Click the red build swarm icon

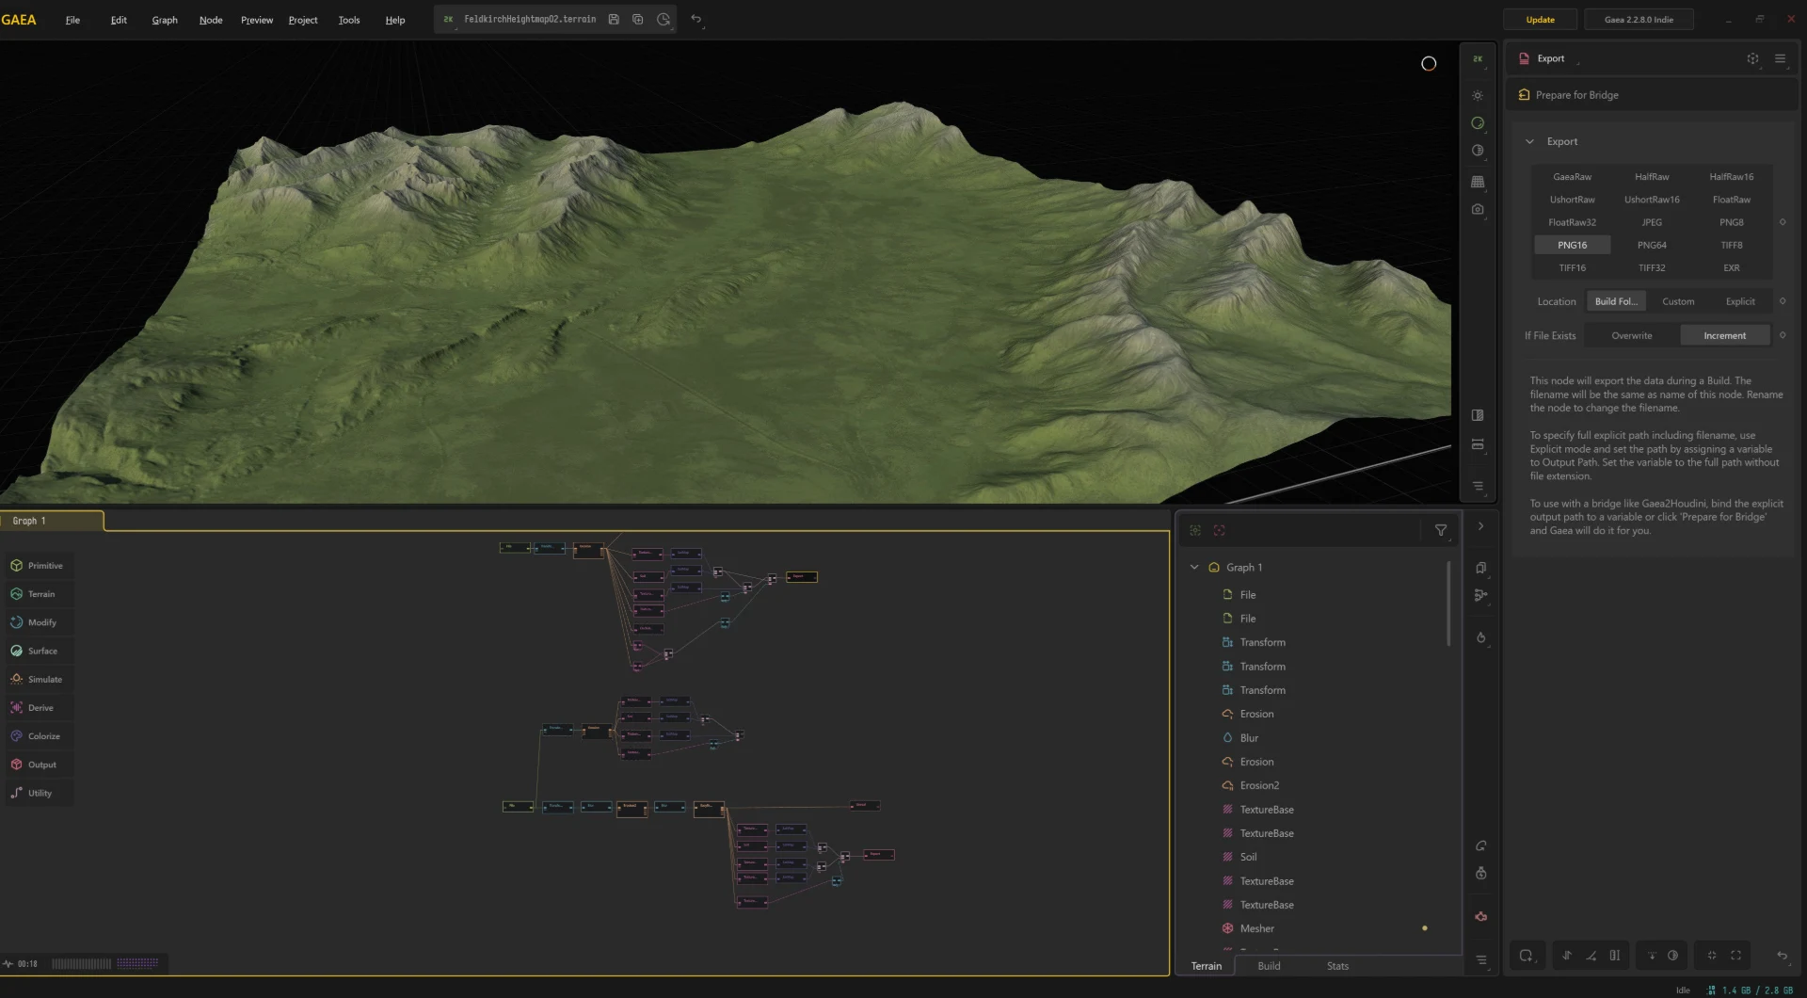pos(1480,917)
